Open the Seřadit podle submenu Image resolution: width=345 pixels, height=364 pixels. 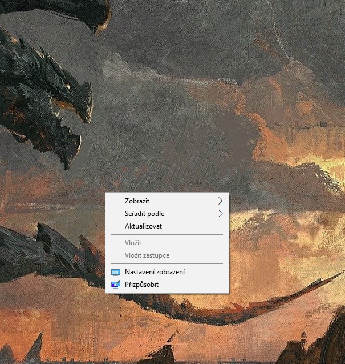click(167, 214)
